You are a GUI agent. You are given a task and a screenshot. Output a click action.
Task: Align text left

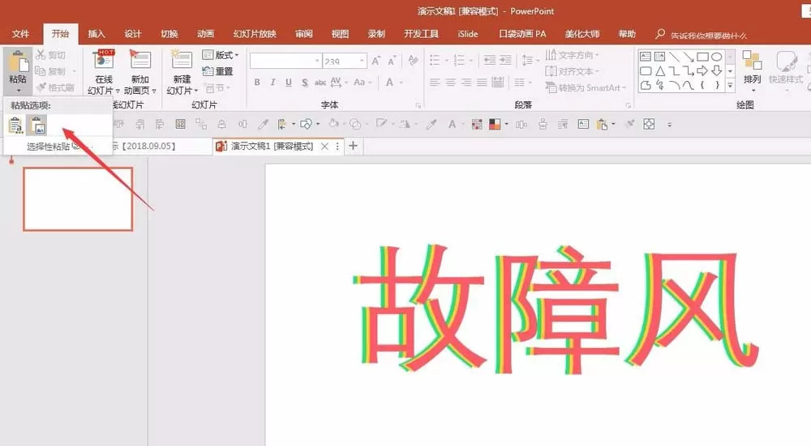(x=435, y=82)
